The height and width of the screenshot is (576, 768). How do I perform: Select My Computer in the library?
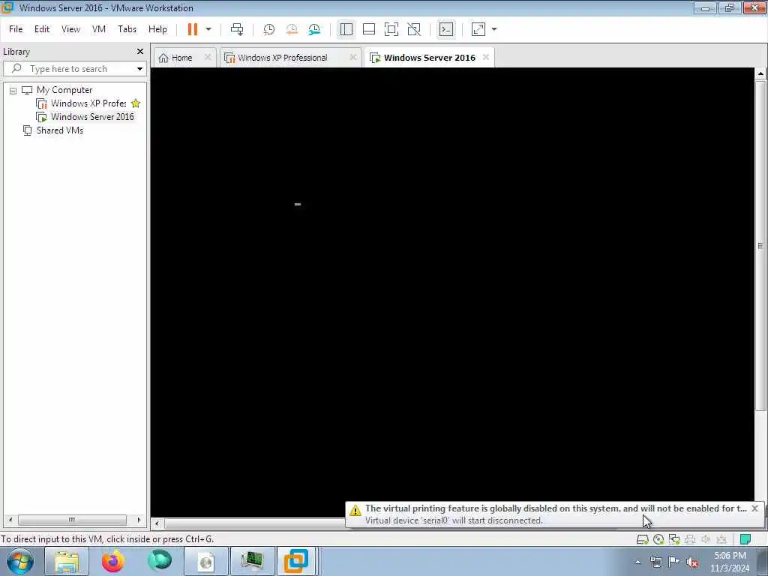64,90
